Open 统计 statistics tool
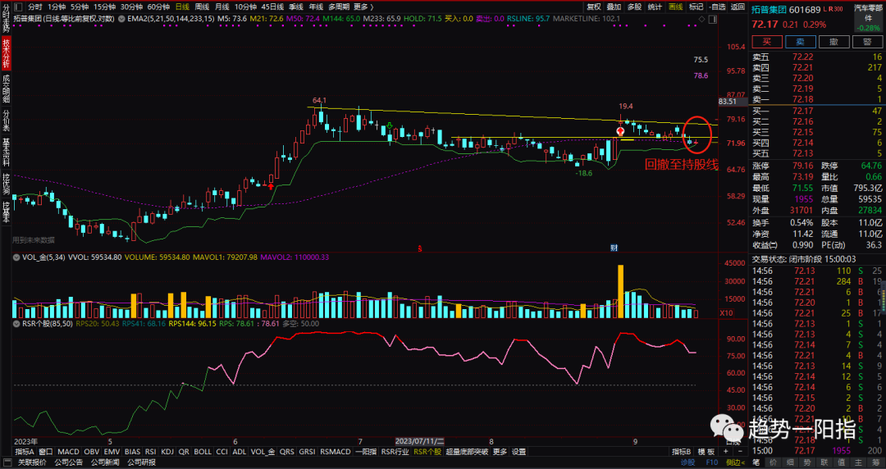The image size is (886, 469). [x=655, y=7]
